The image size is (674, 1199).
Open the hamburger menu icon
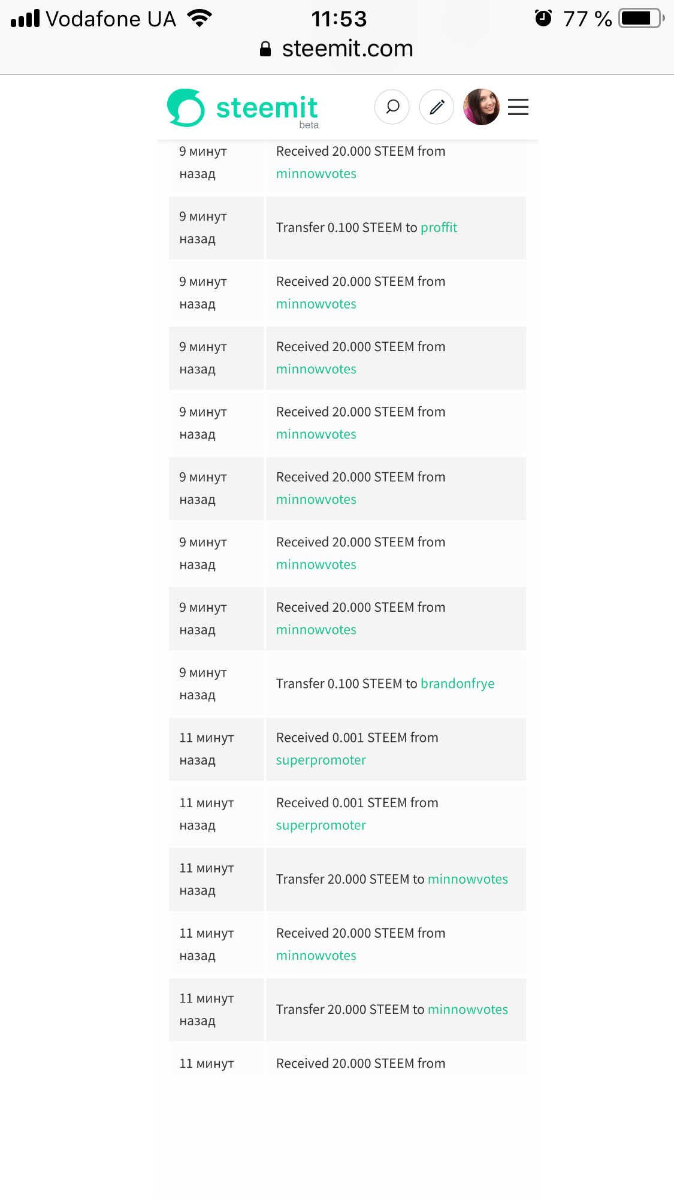(518, 107)
